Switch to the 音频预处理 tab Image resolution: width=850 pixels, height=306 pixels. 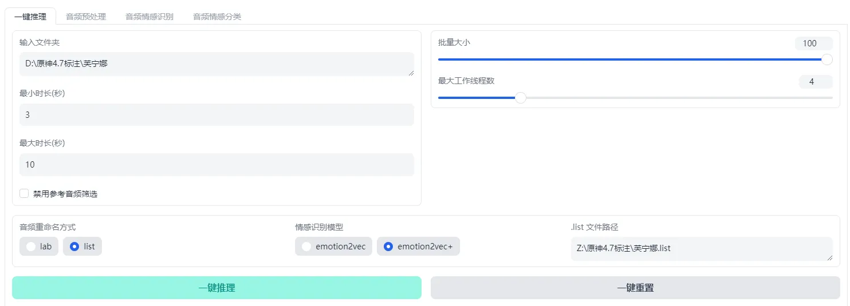coord(86,17)
